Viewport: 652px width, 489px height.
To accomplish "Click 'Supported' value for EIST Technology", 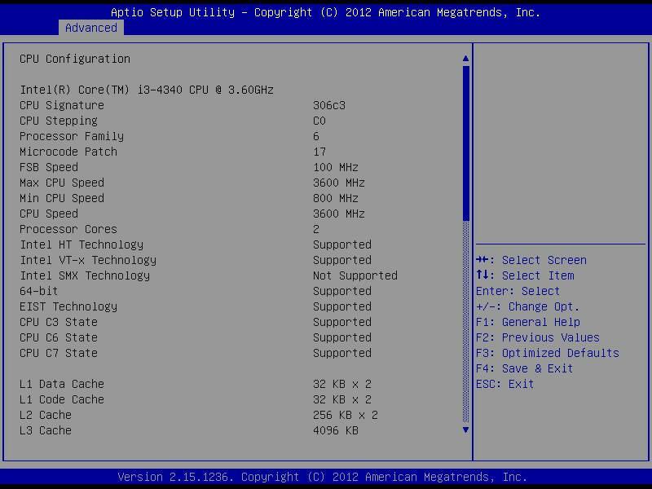I will point(342,306).
